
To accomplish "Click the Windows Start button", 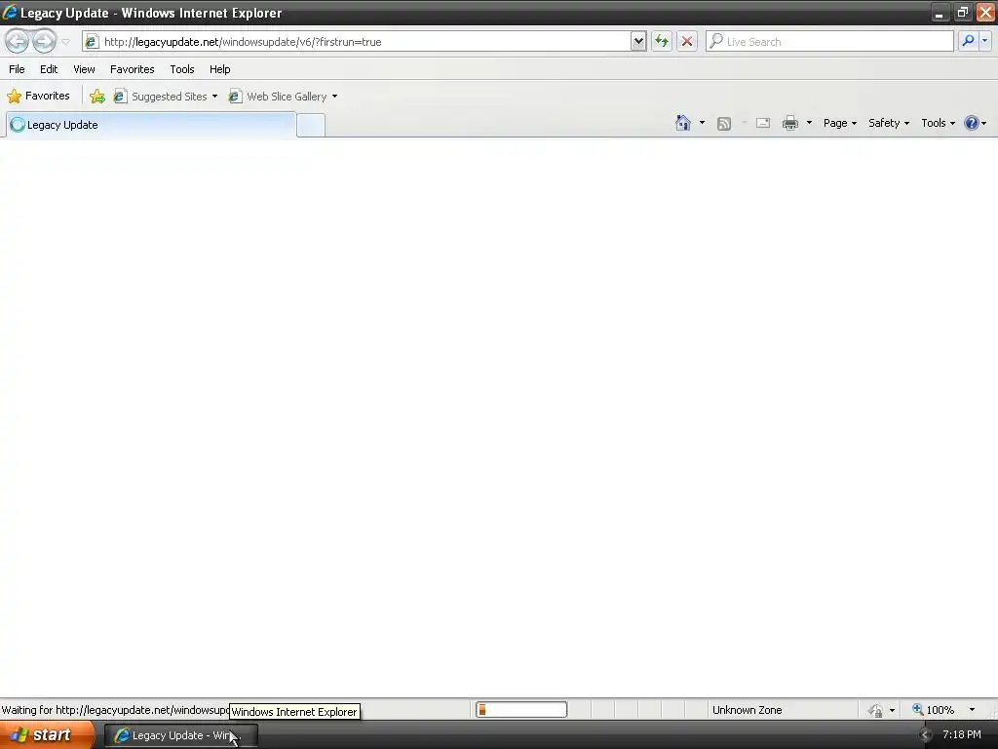I will [x=47, y=735].
